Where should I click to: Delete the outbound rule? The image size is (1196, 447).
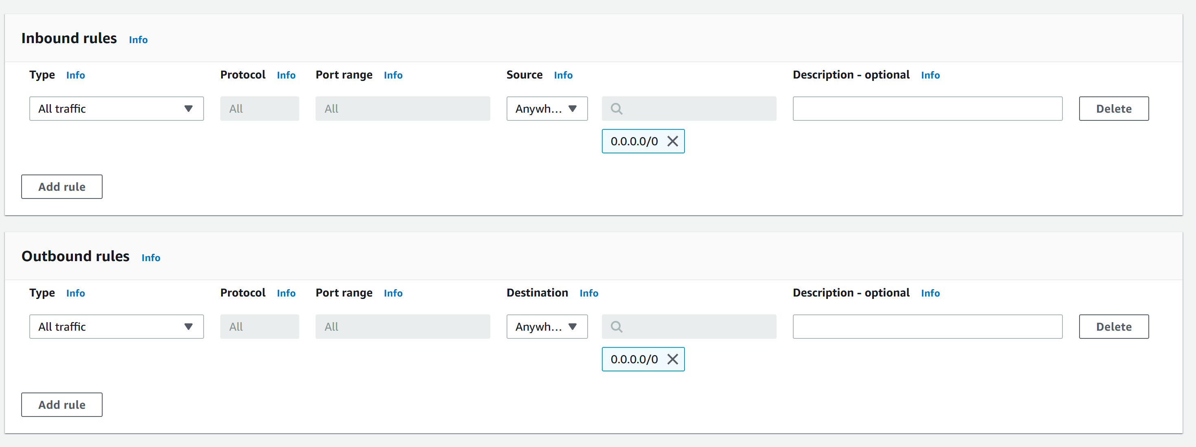click(x=1113, y=327)
